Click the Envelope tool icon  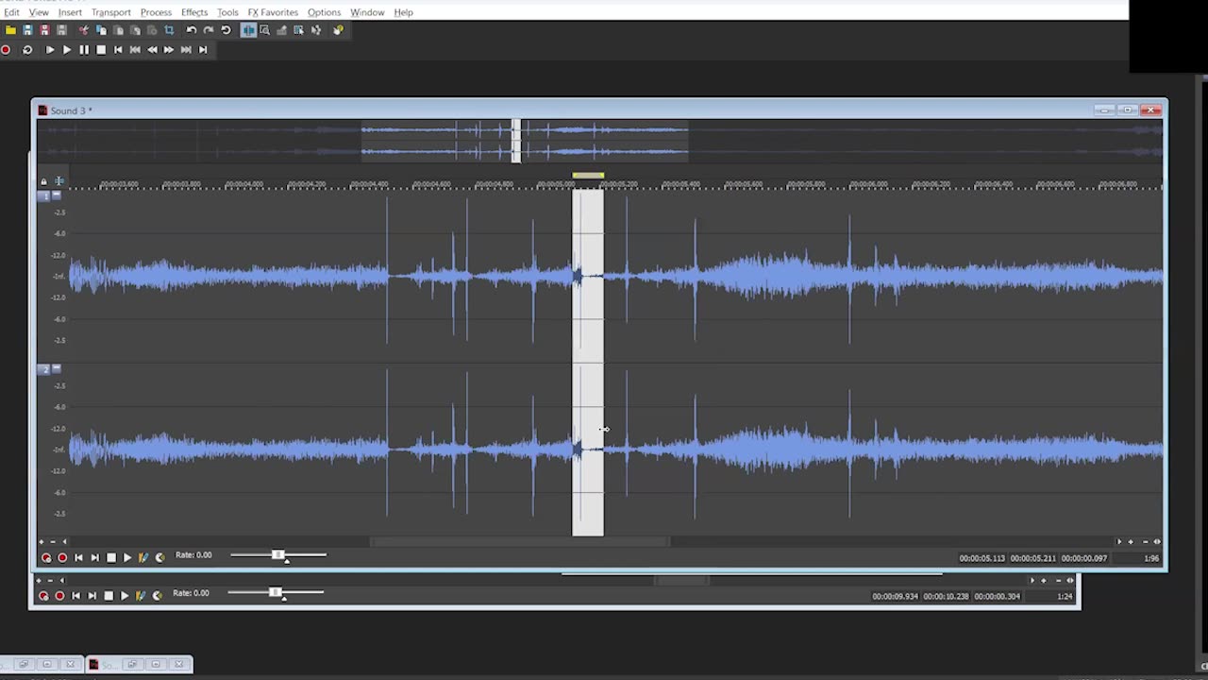[316, 30]
